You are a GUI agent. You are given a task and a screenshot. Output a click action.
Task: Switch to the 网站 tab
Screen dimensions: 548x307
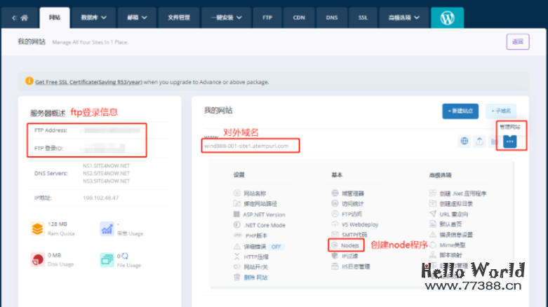(x=55, y=18)
